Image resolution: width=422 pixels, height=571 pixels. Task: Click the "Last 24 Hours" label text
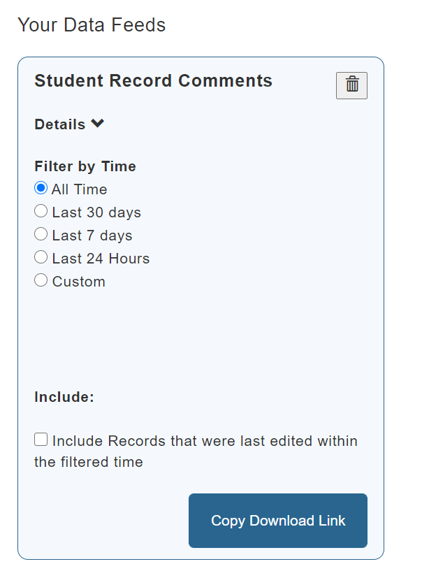[101, 259]
